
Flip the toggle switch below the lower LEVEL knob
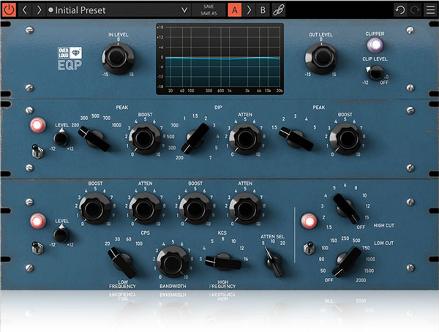click(34, 246)
